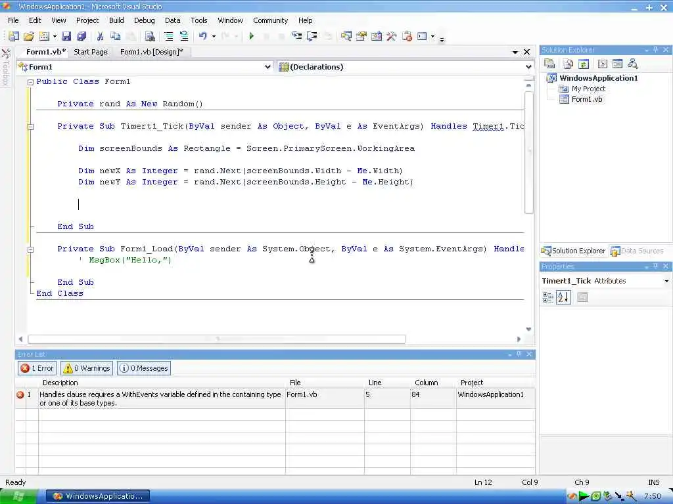This screenshot has width=673, height=504.
Task: Sort Error List by Line column header
Action: click(x=387, y=383)
